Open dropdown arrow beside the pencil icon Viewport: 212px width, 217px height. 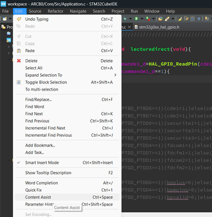(x=173, y=18)
